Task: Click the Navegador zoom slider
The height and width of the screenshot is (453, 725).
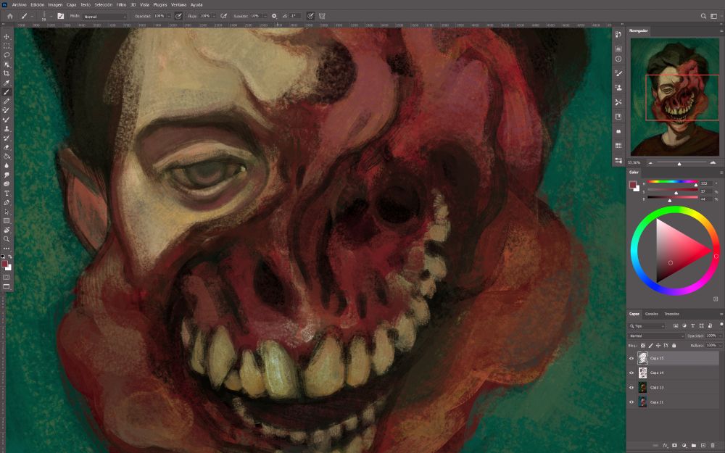Action: [679, 163]
